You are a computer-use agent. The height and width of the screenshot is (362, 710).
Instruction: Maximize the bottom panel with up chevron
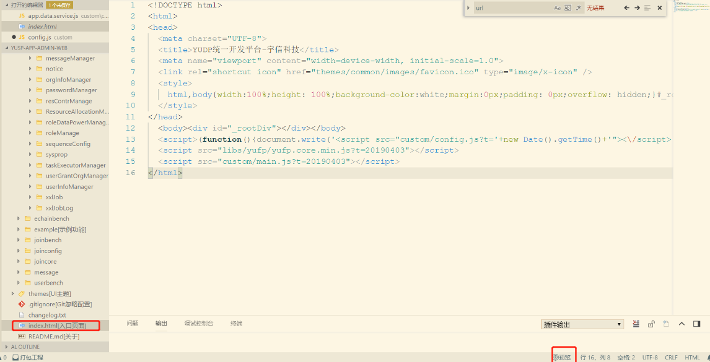[682, 324]
